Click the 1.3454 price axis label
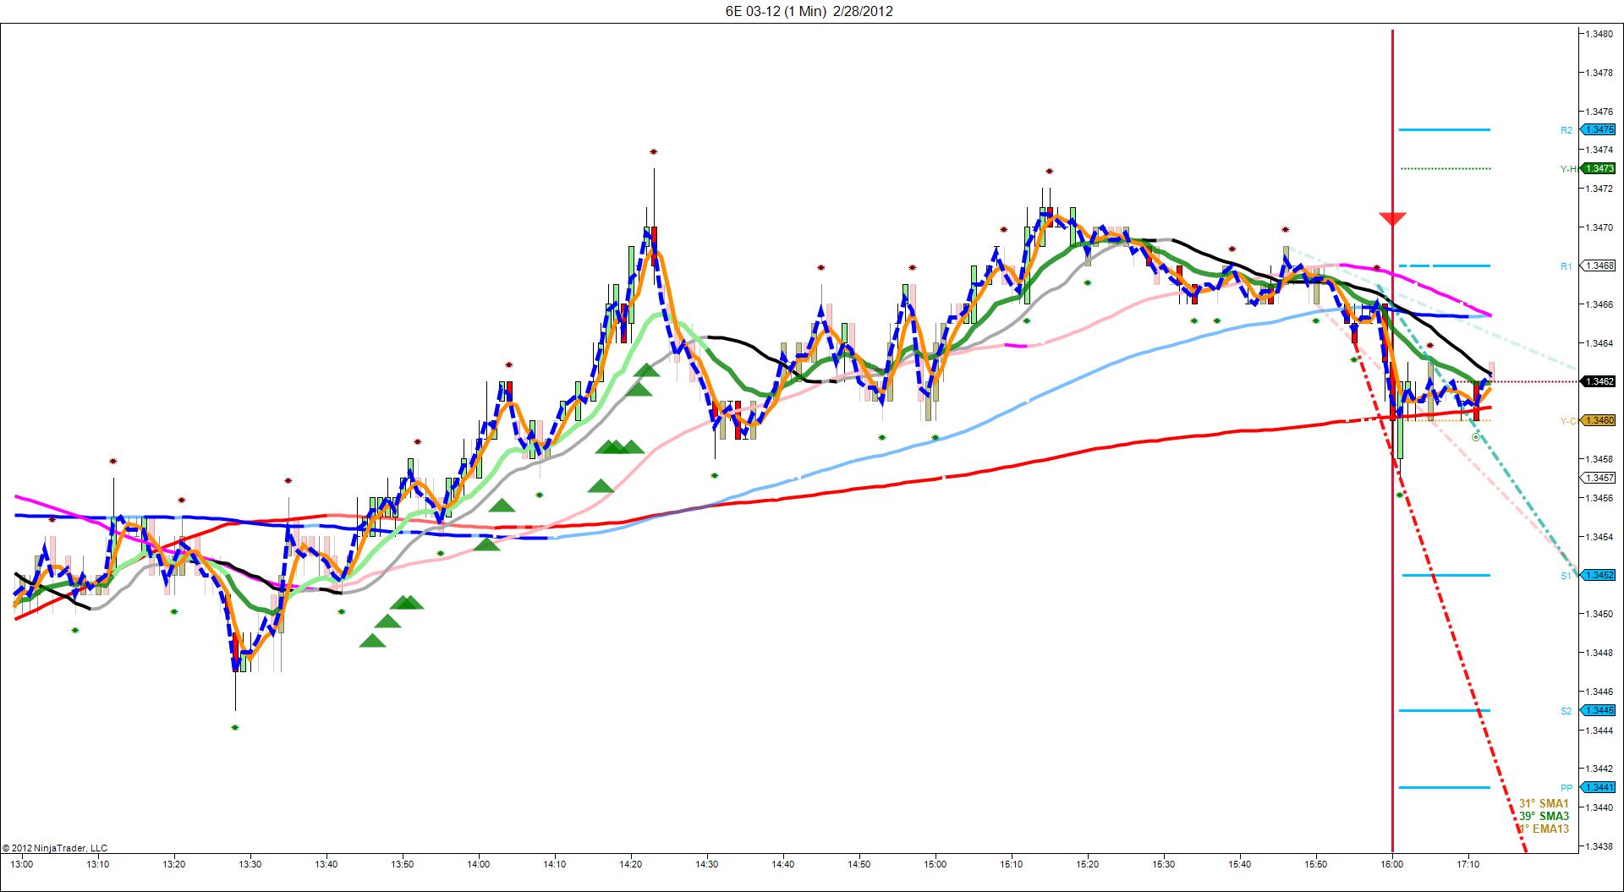The image size is (1624, 892). tap(1599, 537)
